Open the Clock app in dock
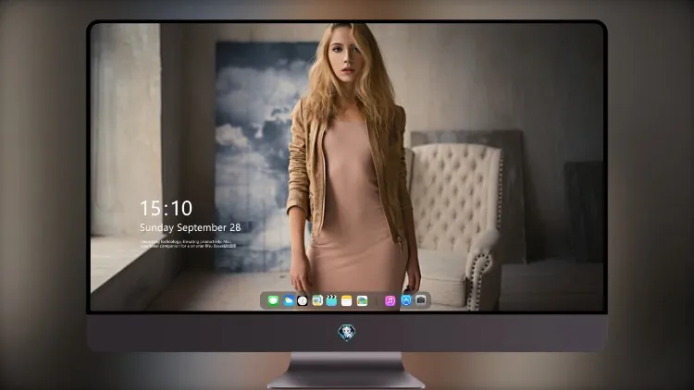The image size is (694, 390). (303, 300)
